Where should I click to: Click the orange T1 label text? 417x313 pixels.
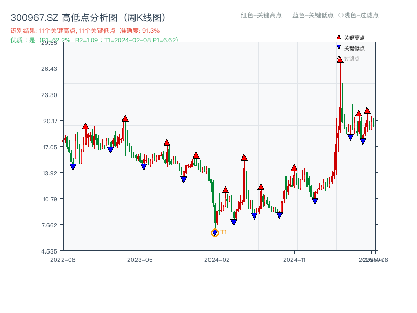(224, 232)
